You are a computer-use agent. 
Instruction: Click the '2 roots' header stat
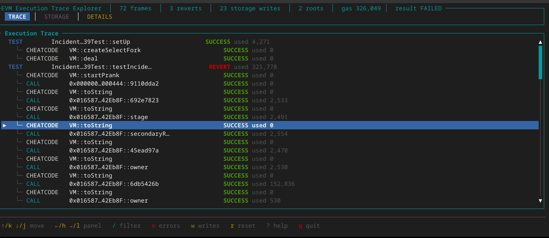point(311,8)
